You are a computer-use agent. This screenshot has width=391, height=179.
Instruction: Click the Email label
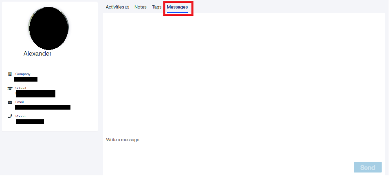[x=20, y=102]
